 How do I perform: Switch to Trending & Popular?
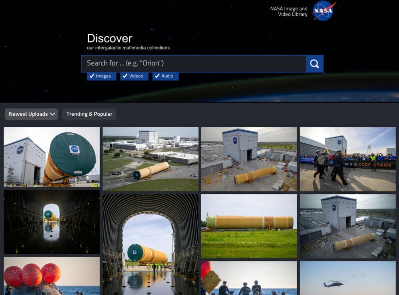(89, 114)
